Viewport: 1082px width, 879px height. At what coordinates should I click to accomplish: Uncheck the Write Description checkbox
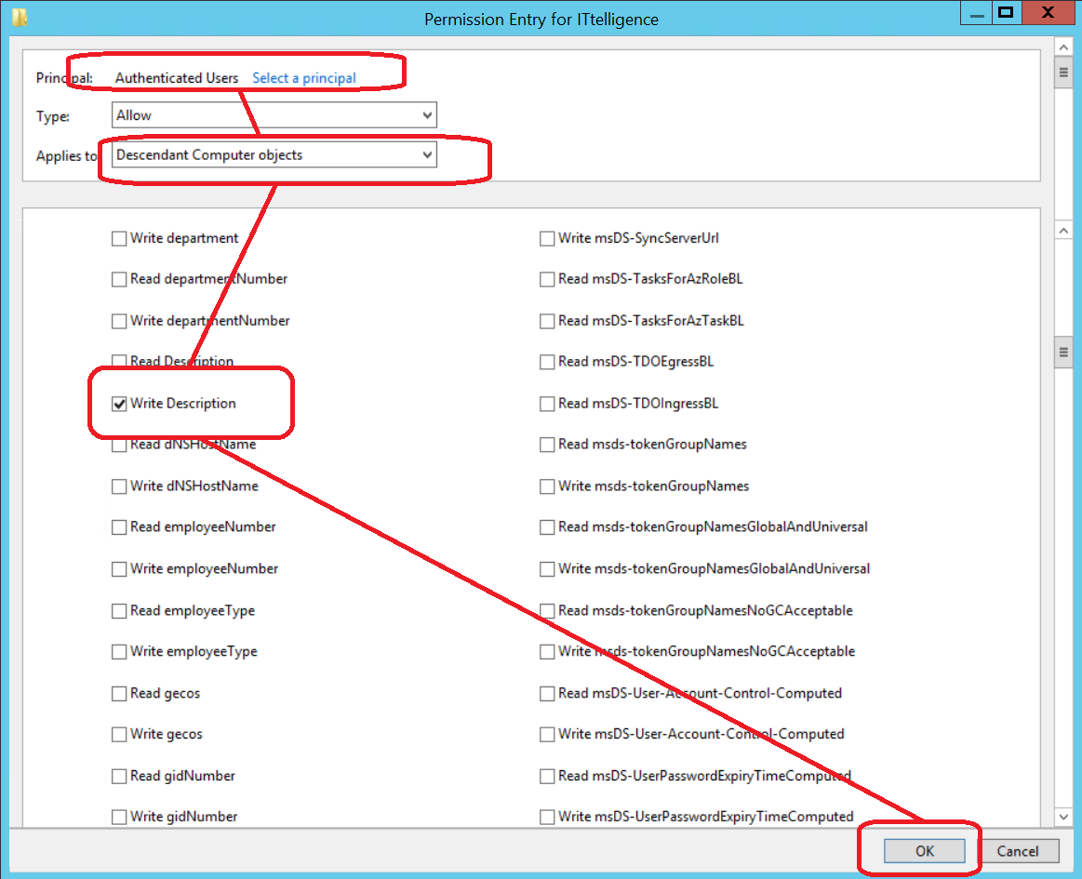pos(119,405)
